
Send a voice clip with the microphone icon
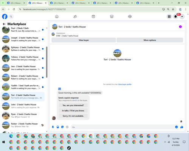53,127
